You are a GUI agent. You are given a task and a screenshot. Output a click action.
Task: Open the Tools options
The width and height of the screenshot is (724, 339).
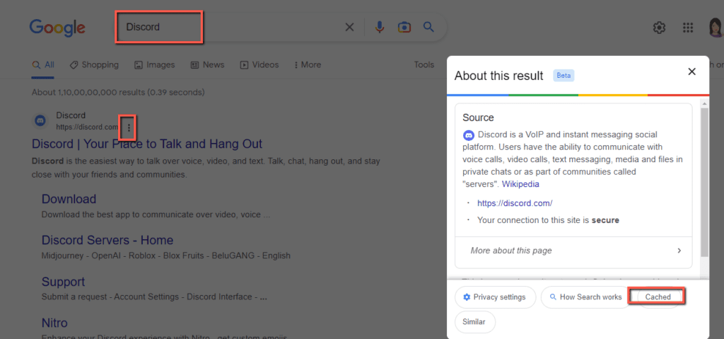pyautogui.click(x=424, y=64)
